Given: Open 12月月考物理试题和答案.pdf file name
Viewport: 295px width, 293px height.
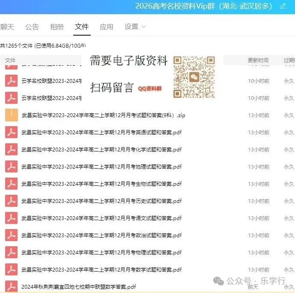Looking at the screenshot, I should point(101,253).
